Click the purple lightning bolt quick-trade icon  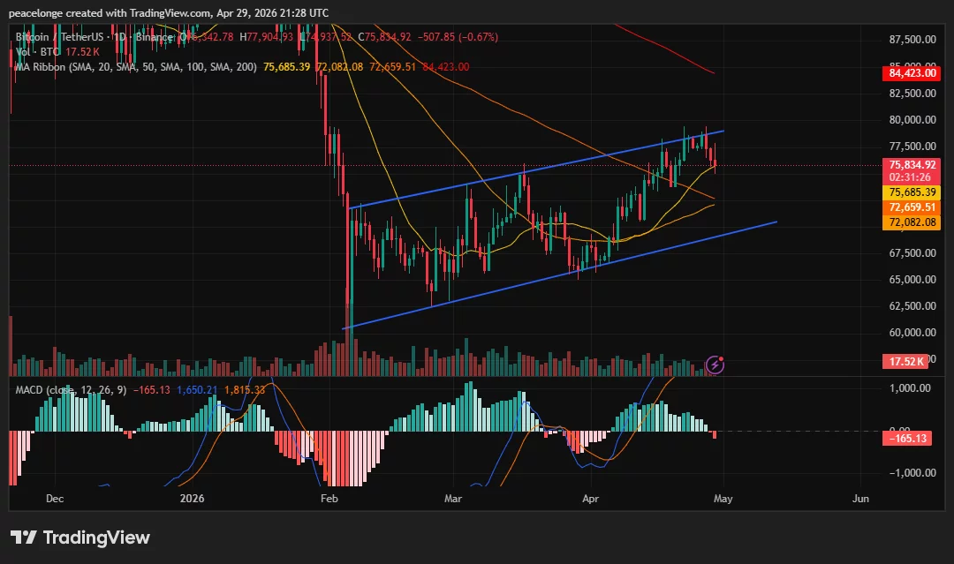[x=715, y=365]
